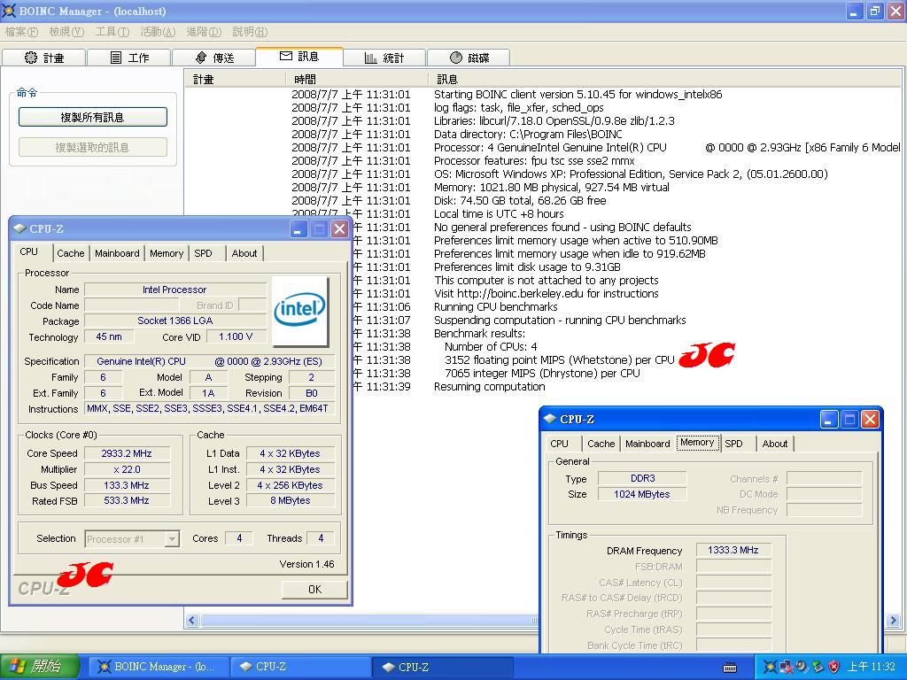
Task: Open Memory tab in left CPU-Z window
Action: 166,253
